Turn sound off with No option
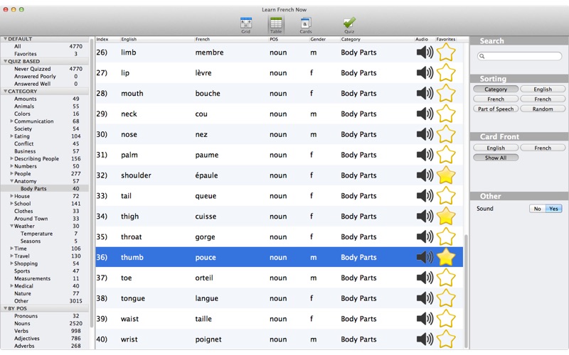This screenshot has width=569, height=355. (x=538, y=209)
